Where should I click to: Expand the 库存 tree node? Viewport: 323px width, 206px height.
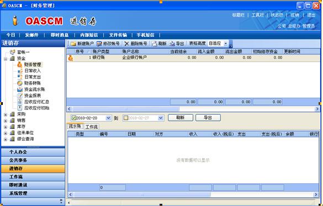tap(6, 127)
